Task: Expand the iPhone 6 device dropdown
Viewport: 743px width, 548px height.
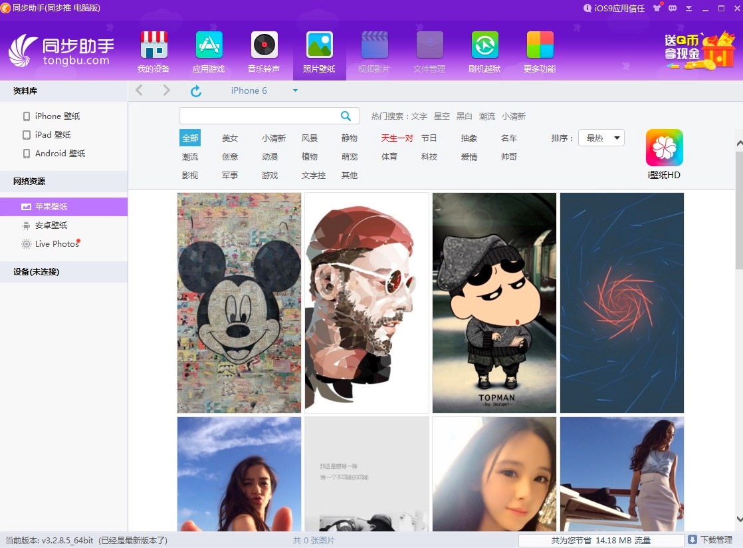Action: (x=295, y=91)
